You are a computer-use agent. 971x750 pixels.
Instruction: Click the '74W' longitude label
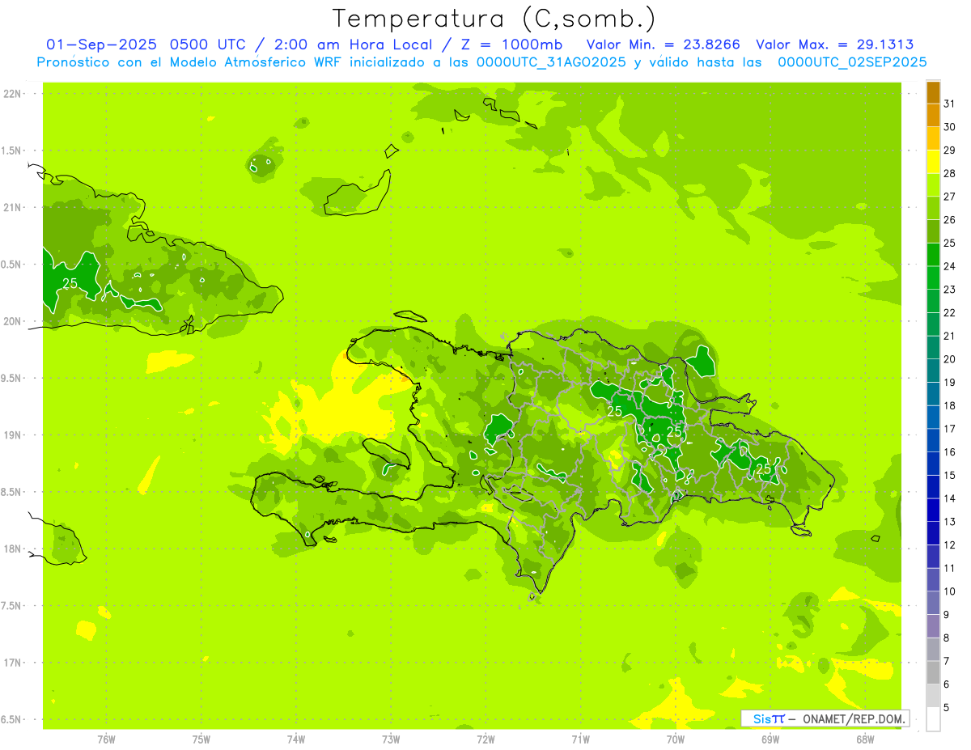pos(295,739)
